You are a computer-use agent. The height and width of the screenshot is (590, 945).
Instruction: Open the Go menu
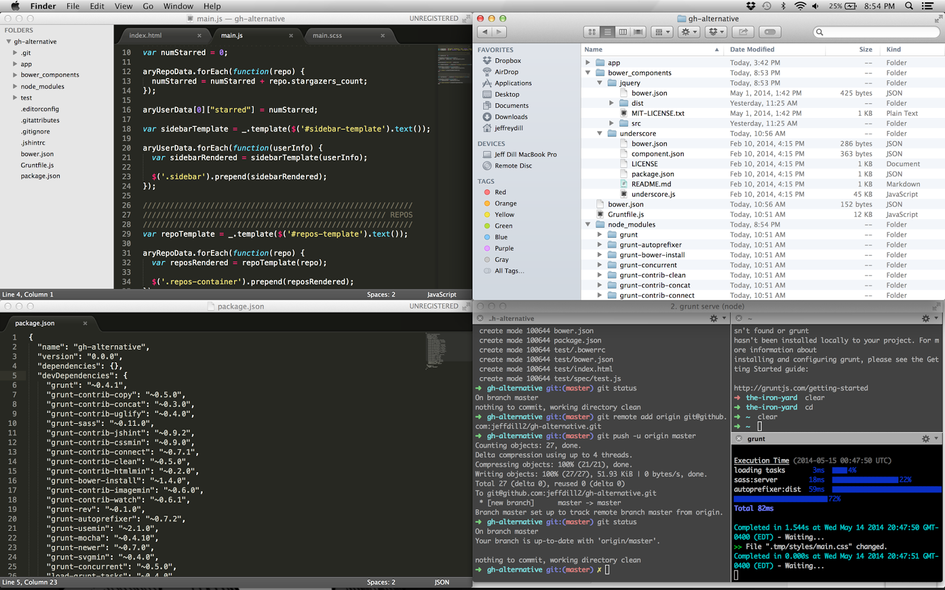pos(148,6)
